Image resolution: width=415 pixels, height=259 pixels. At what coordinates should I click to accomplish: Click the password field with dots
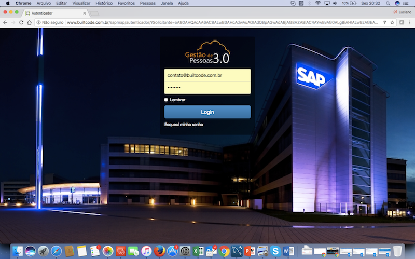click(x=207, y=88)
